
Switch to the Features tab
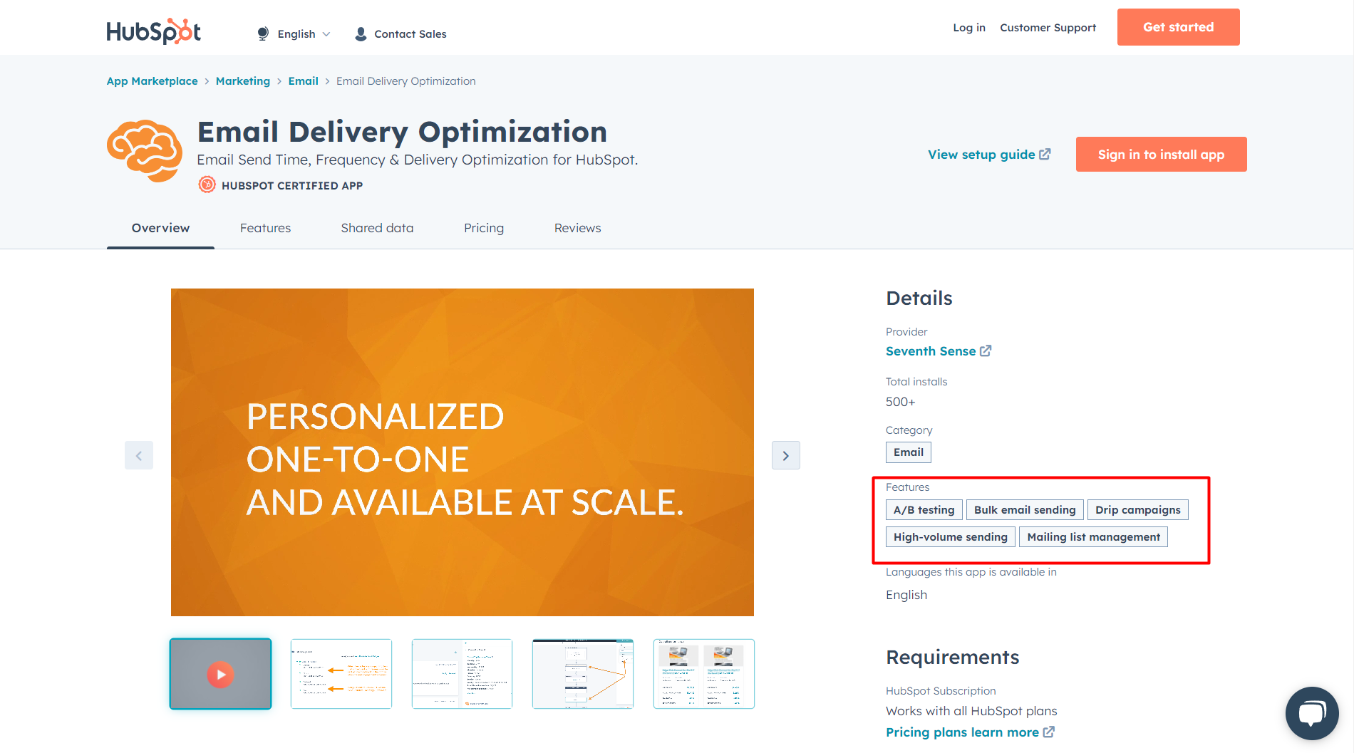coord(265,228)
